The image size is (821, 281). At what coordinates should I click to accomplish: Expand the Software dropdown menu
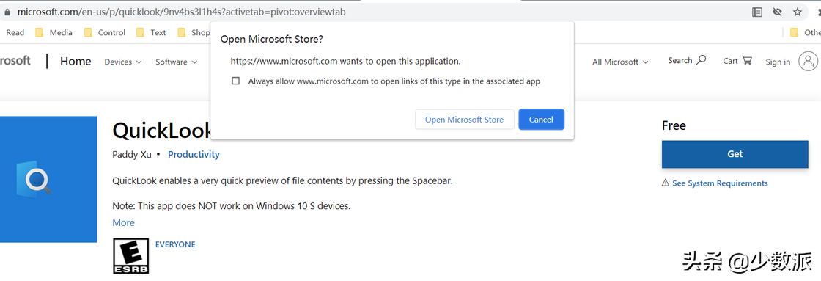coord(176,62)
